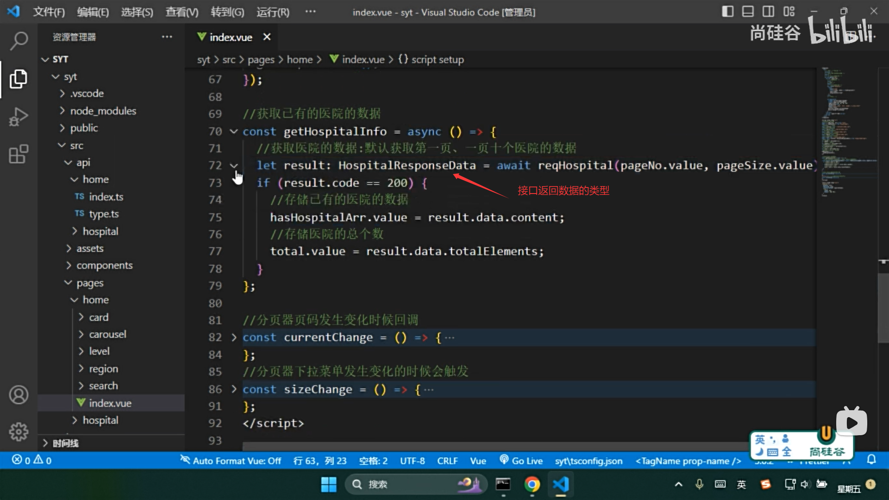This screenshot has width=889, height=500.
Task: Expand the node_modules folder
Action: pos(103,111)
